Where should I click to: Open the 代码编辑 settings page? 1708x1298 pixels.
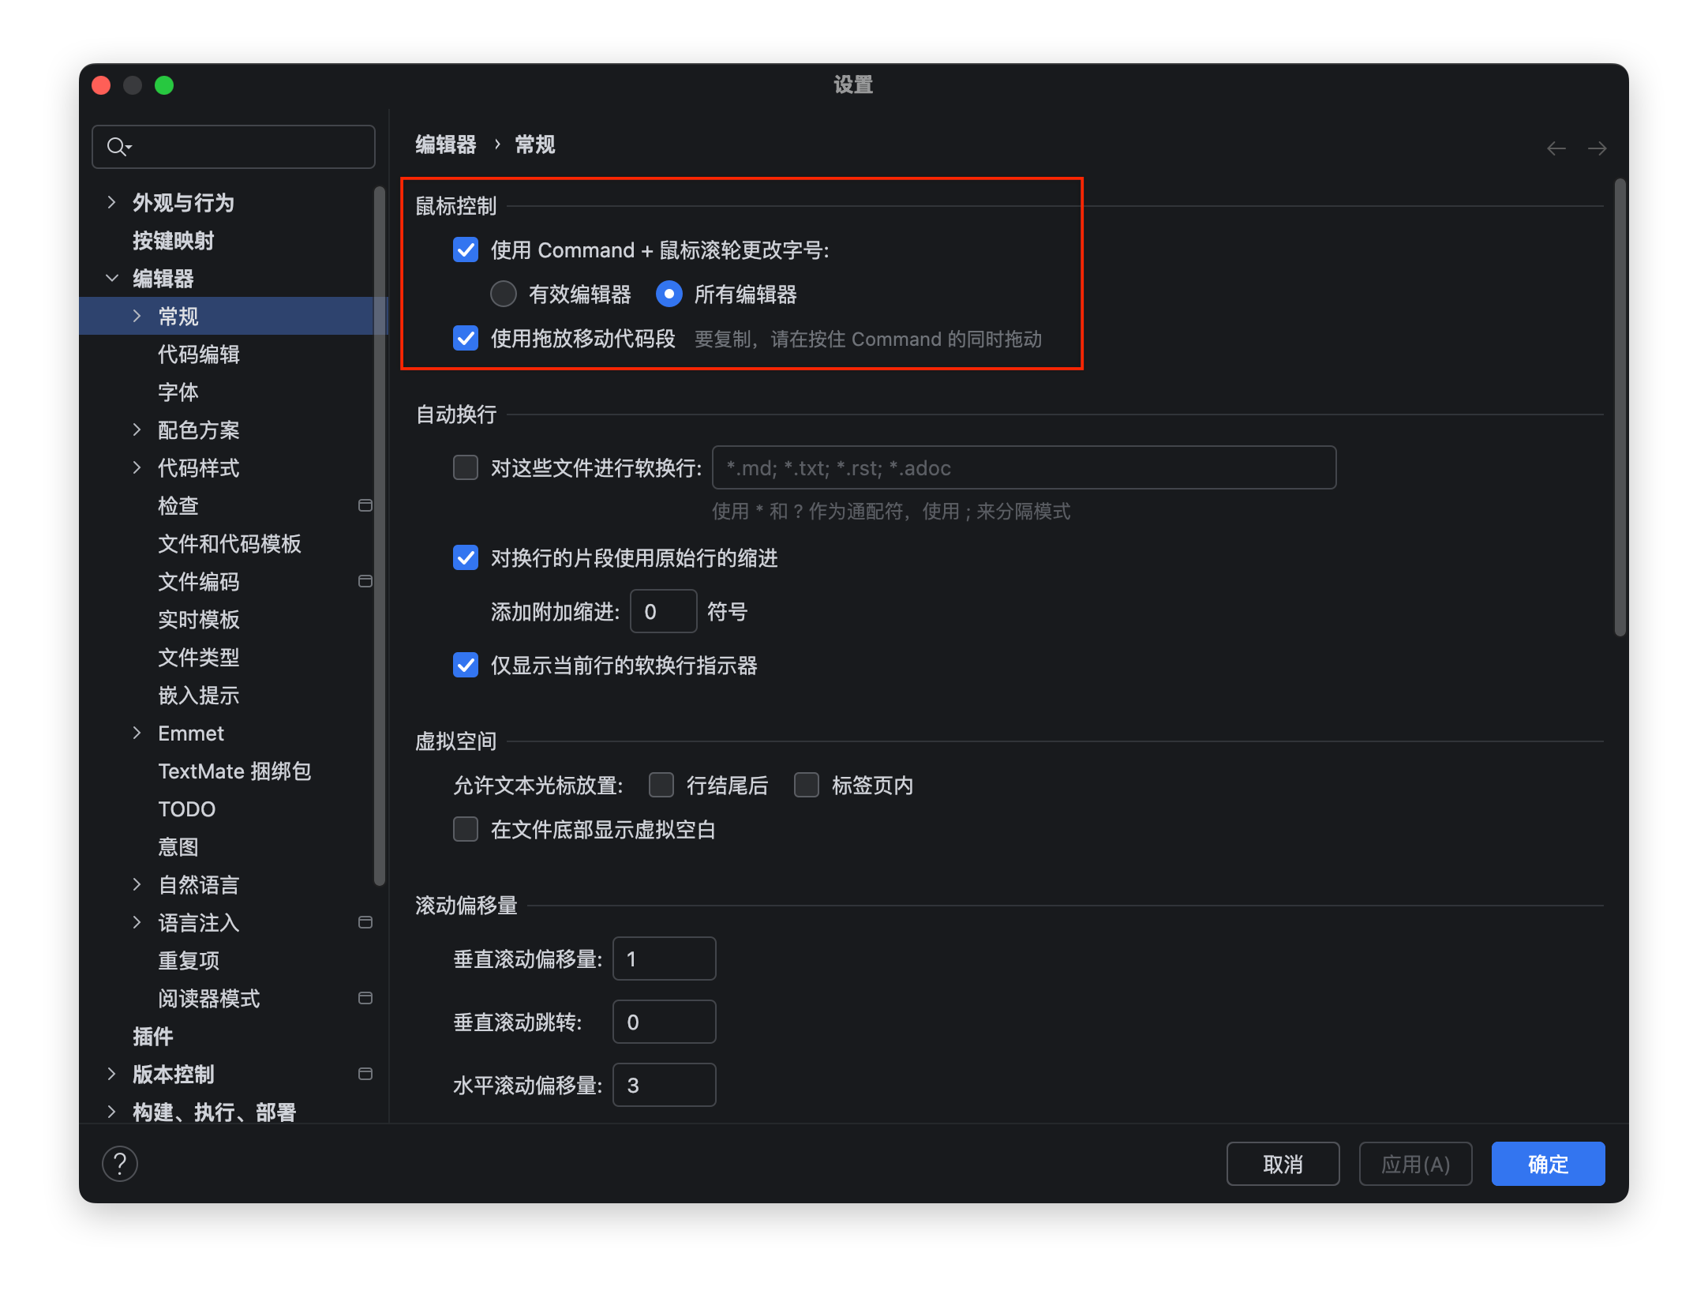point(199,354)
